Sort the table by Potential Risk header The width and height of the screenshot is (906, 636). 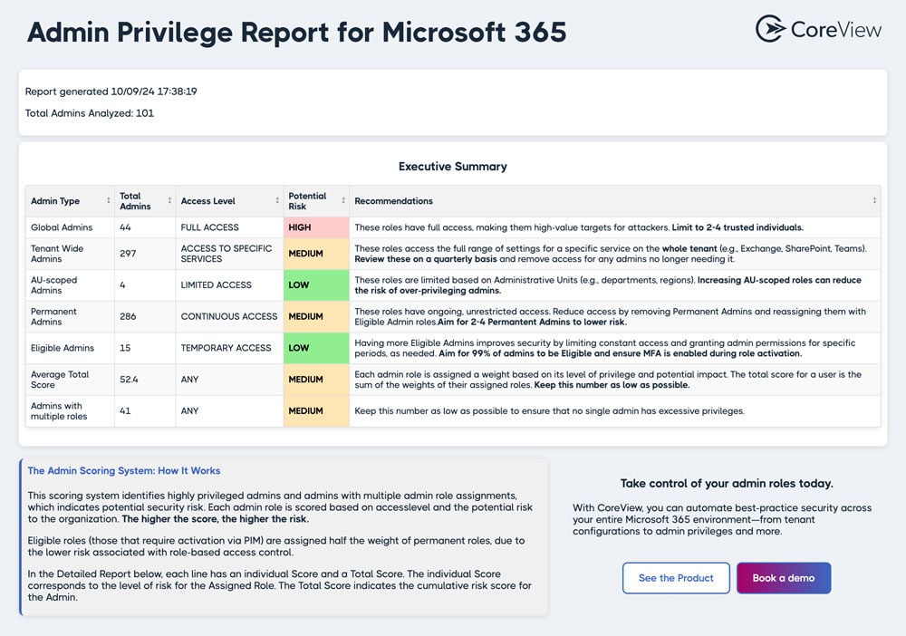(308, 200)
